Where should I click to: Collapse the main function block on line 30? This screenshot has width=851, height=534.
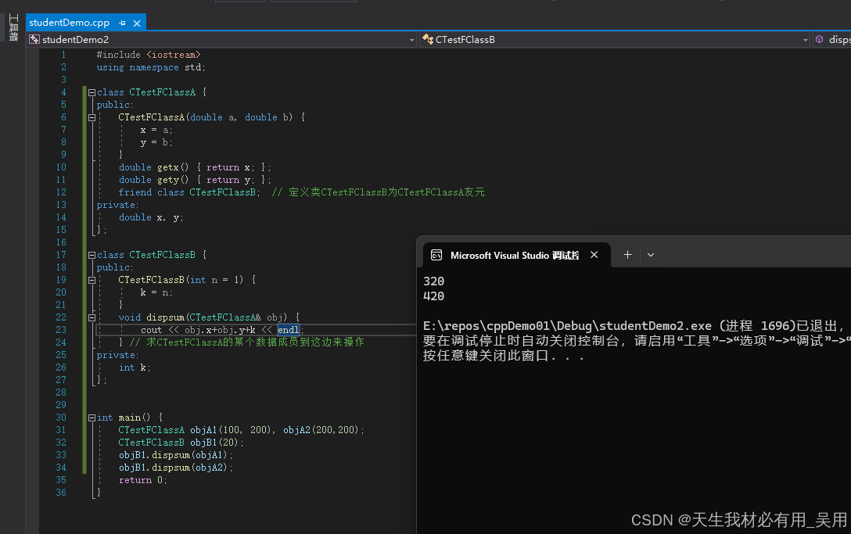[92, 418]
